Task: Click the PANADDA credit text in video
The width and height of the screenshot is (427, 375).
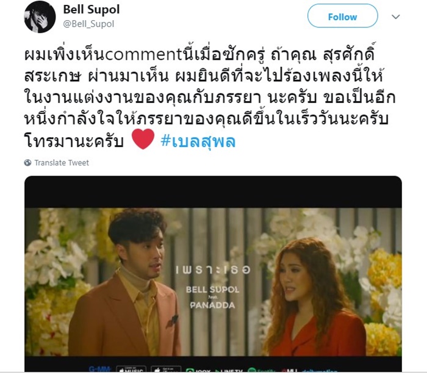Action: click(x=212, y=305)
